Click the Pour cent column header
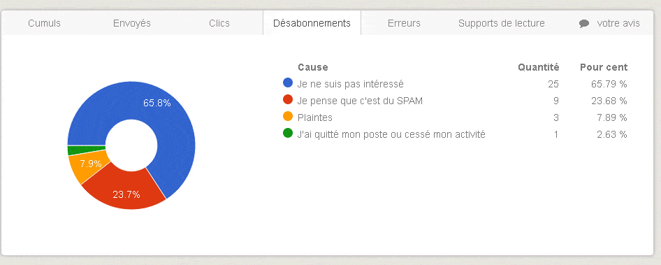Image resolution: width=661 pixels, height=265 pixels. 604,67
